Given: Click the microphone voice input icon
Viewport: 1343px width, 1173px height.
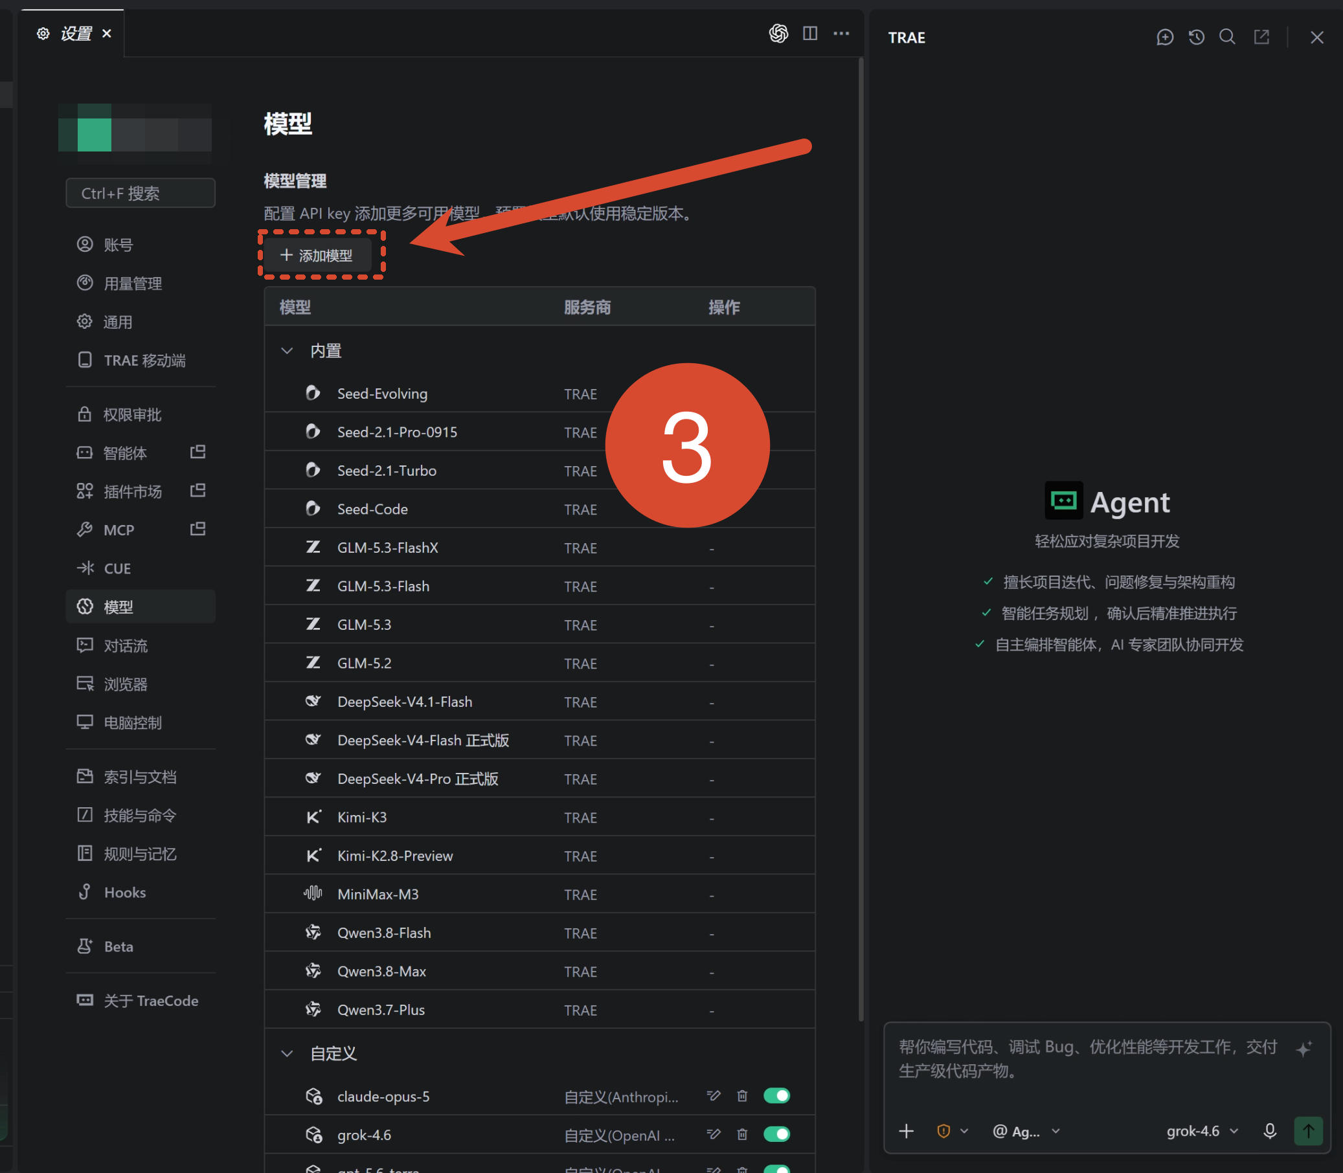Looking at the screenshot, I should (1270, 1131).
